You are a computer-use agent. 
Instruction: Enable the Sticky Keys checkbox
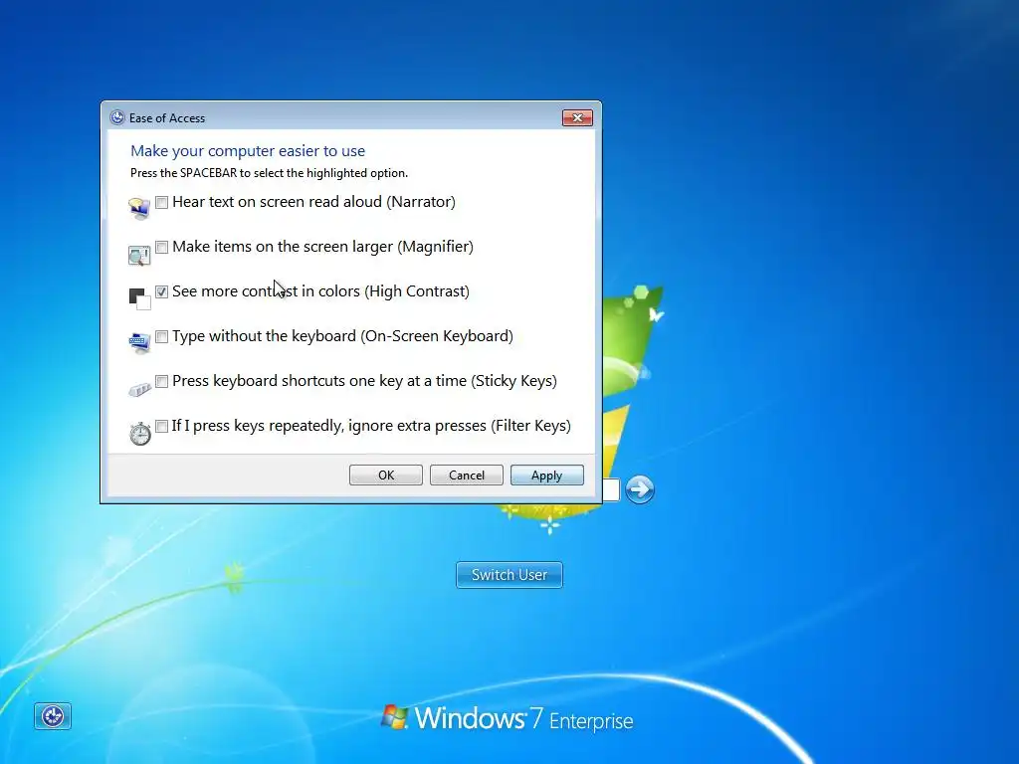(162, 381)
